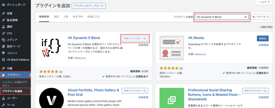Install VK Dynamic If Block now

point(135,38)
